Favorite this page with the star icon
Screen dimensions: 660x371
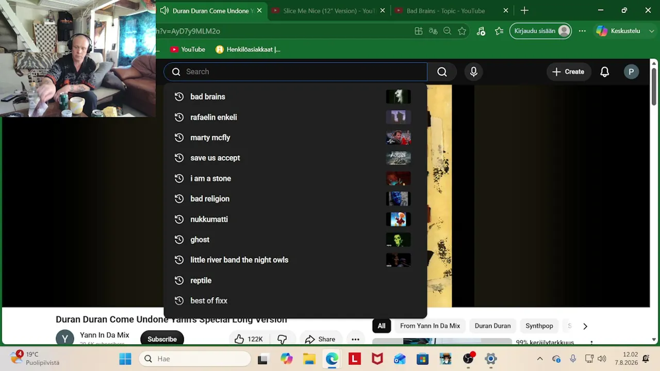coord(462,31)
